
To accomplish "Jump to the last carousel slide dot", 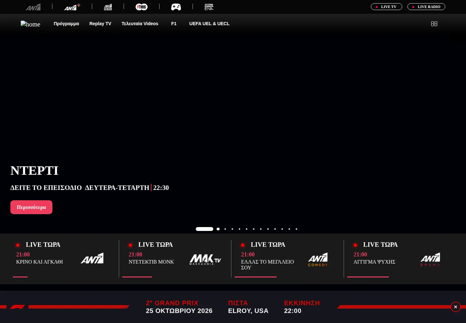I will pos(296,229).
